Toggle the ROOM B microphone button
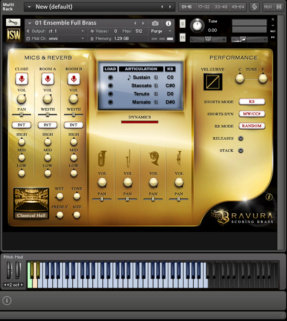The image size is (287, 321). tap(74, 79)
